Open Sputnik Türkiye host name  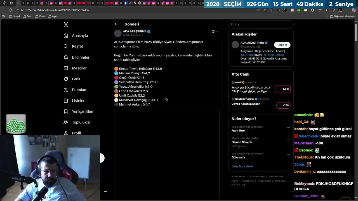245,99
